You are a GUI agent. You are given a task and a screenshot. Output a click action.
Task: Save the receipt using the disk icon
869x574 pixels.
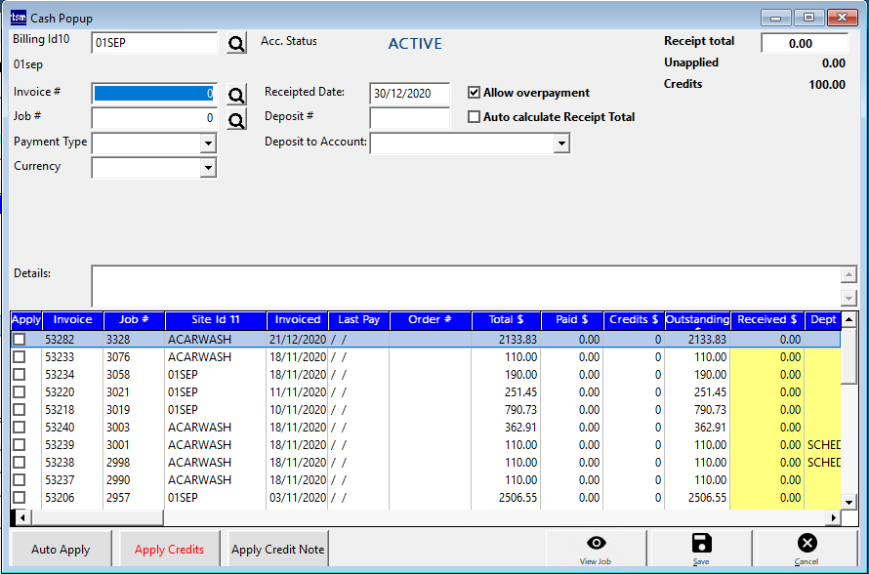701,548
